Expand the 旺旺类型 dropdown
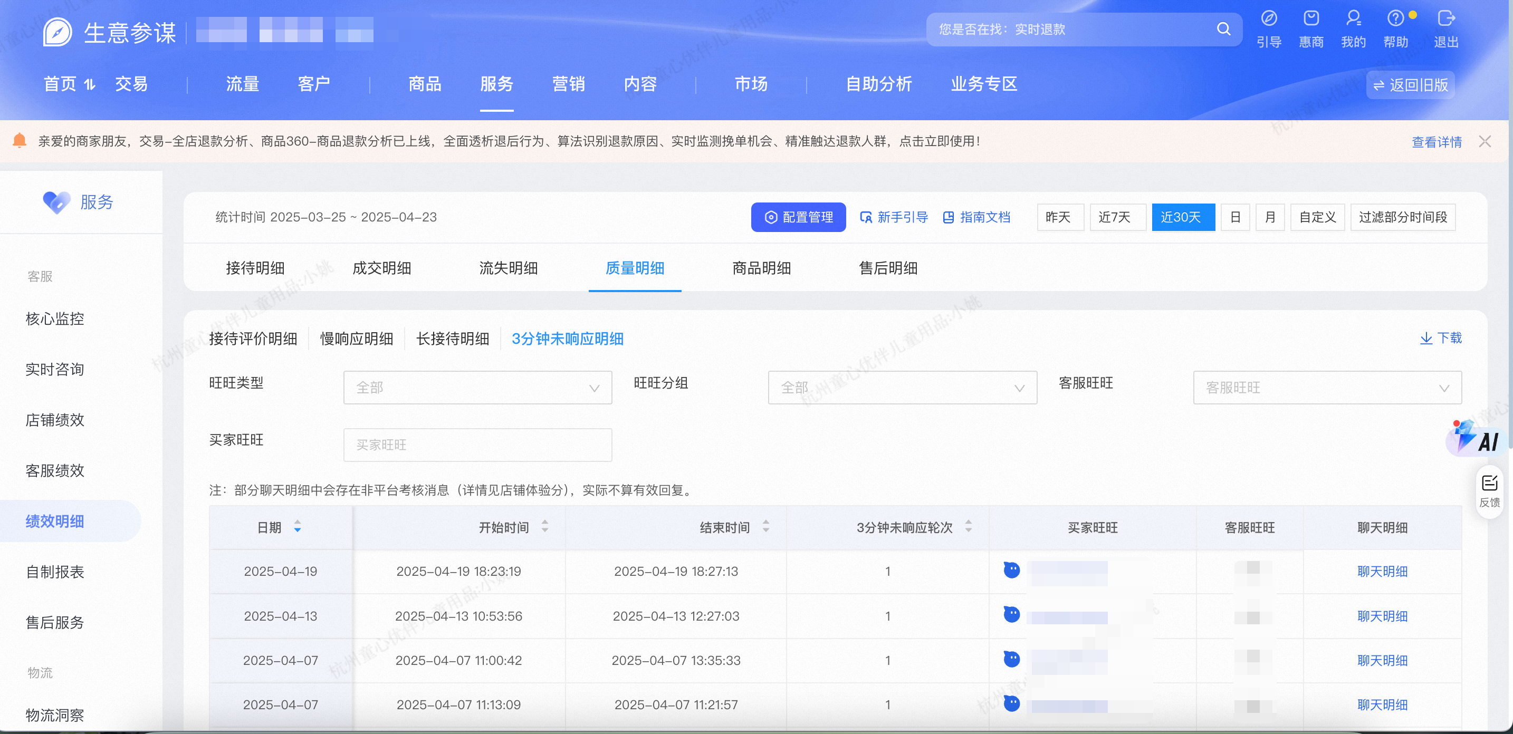 477,388
